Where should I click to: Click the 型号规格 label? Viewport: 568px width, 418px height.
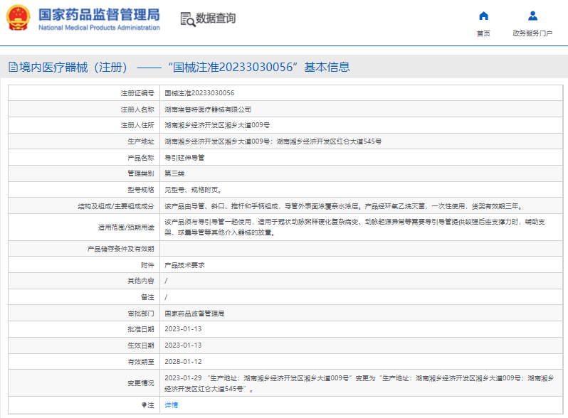[140, 190]
